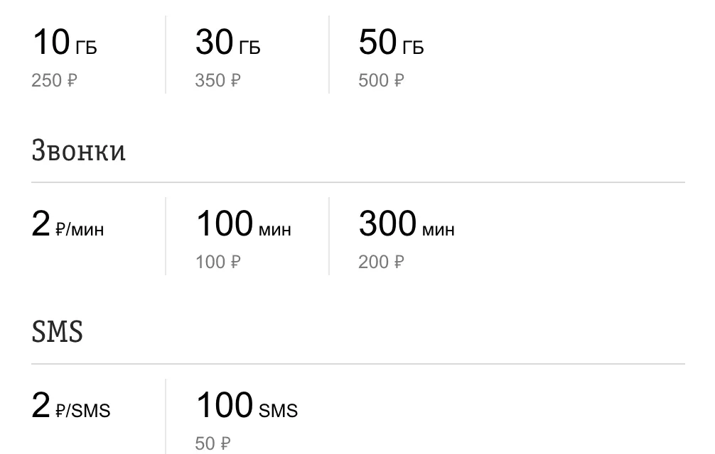This screenshot has height=454, width=715.
Task: Click the 500 ₽ price label
Action: point(381,81)
